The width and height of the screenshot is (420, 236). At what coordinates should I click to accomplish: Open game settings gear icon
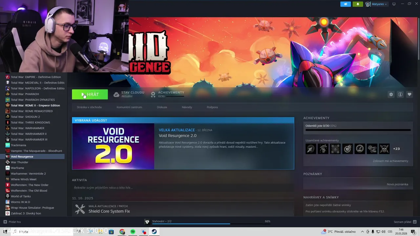[391, 94]
